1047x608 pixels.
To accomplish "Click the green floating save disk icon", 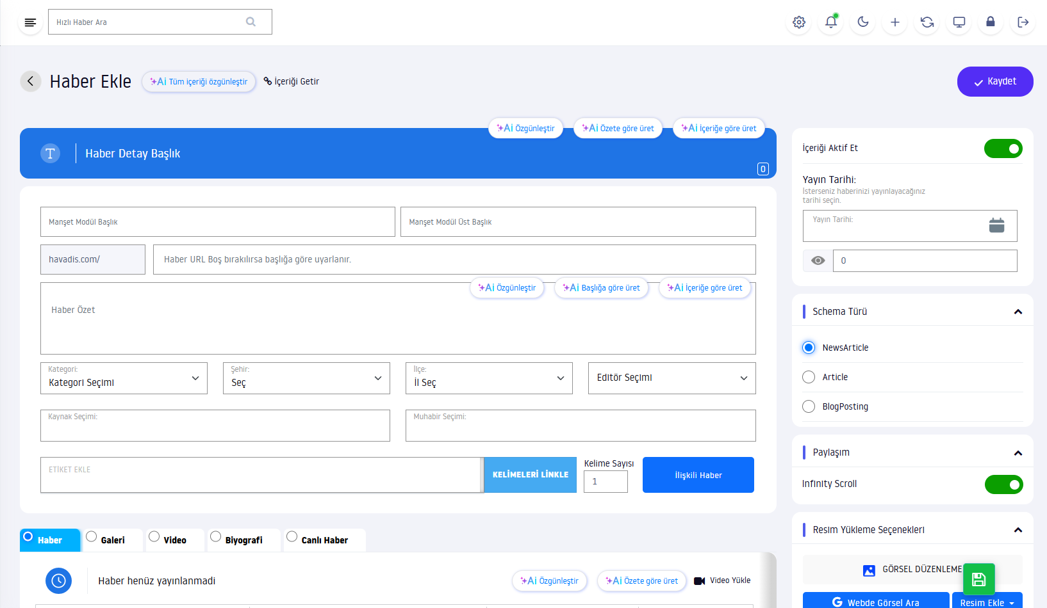I will tap(979, 579).
